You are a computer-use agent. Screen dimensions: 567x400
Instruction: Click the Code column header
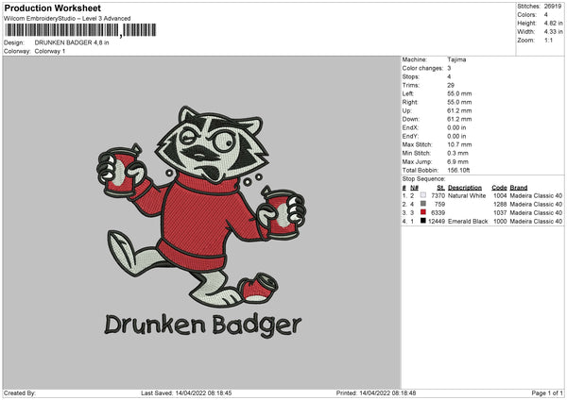tap(499, 187)
